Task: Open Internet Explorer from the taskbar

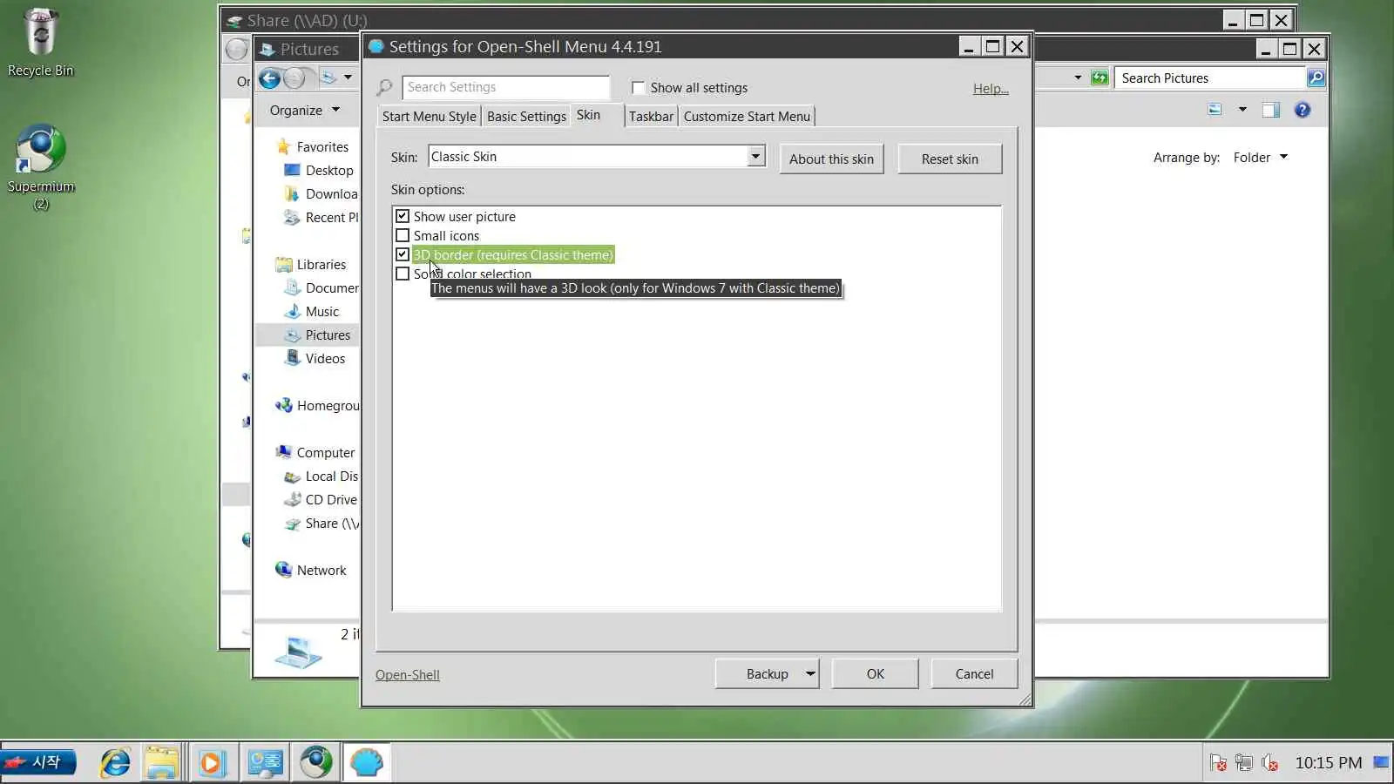Action: point(115,763)
